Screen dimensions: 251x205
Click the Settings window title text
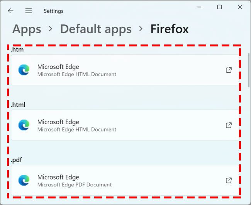pyautogui.click(x=53, y=11)
